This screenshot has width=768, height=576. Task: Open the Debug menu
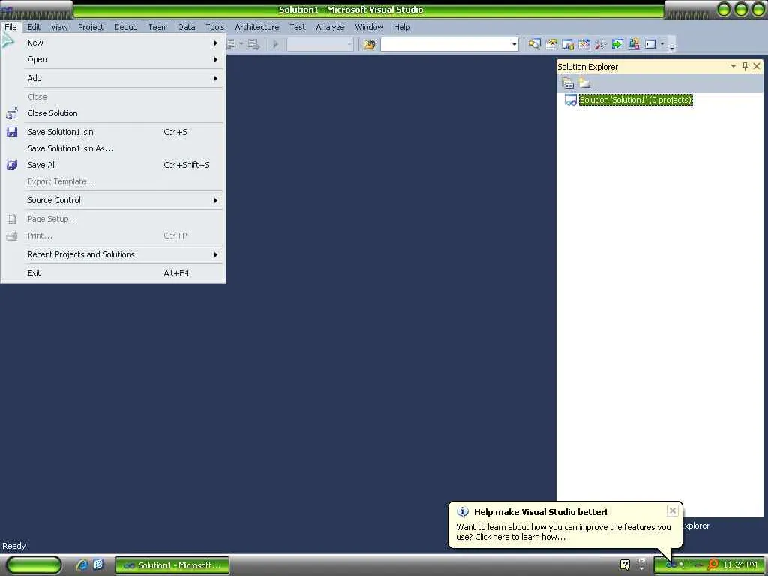click(x=126, y=27)
